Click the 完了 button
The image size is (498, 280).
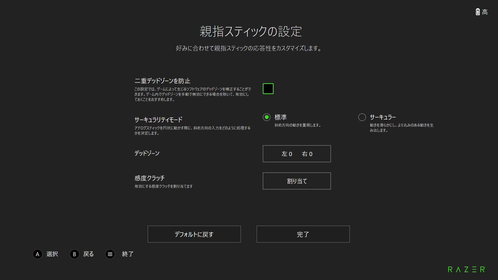pyautogui.click(x=303, y=234)
